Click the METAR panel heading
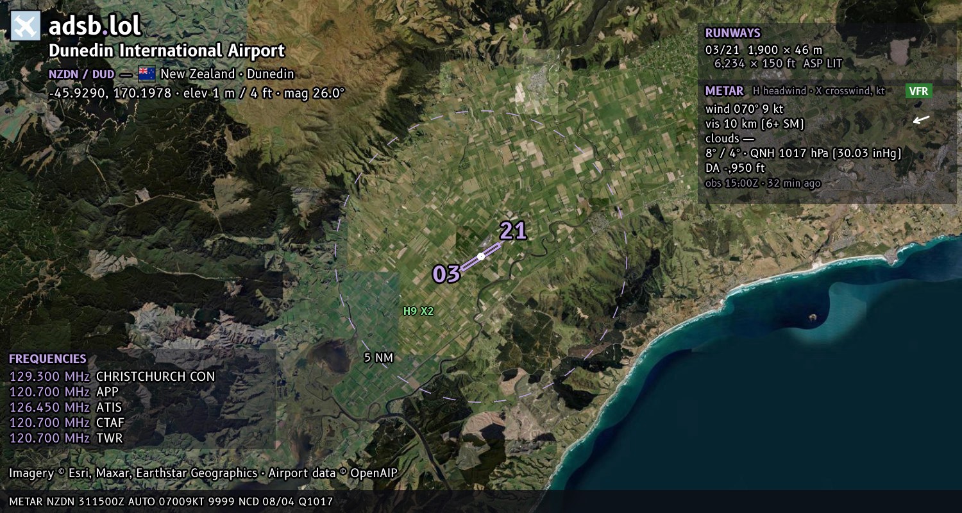This screenshot has width=962, height=513. pos(724,91)
